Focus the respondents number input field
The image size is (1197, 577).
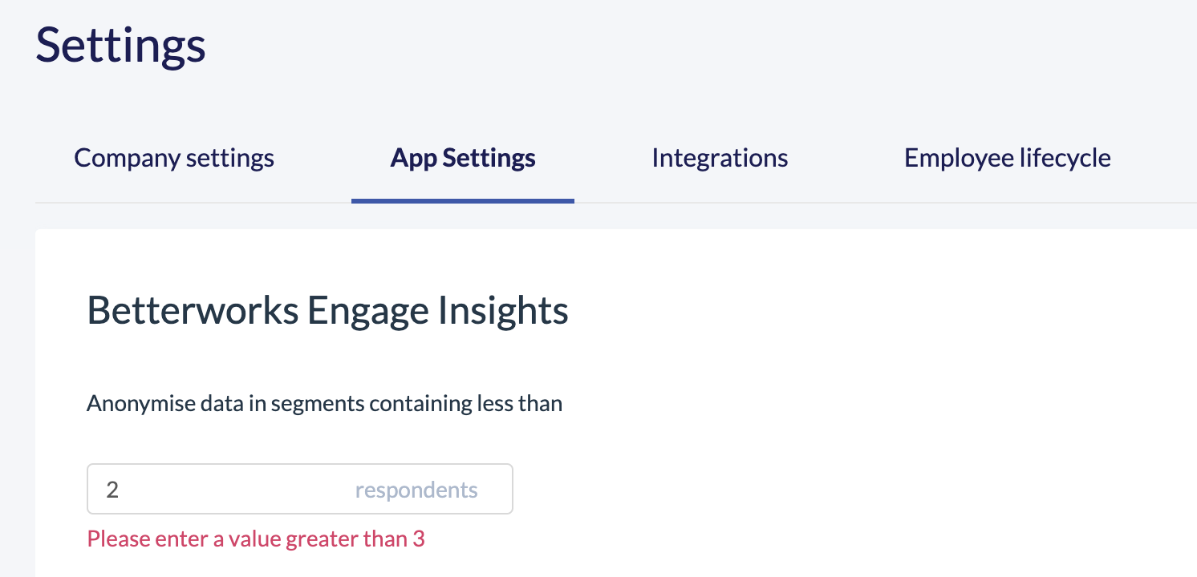pyautogui.click(x=300, y=489)
